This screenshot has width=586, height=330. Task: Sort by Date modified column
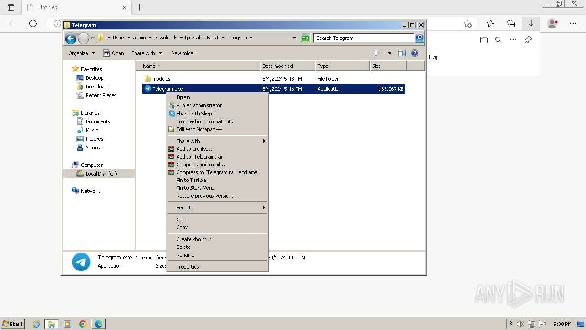pos(288,66)
